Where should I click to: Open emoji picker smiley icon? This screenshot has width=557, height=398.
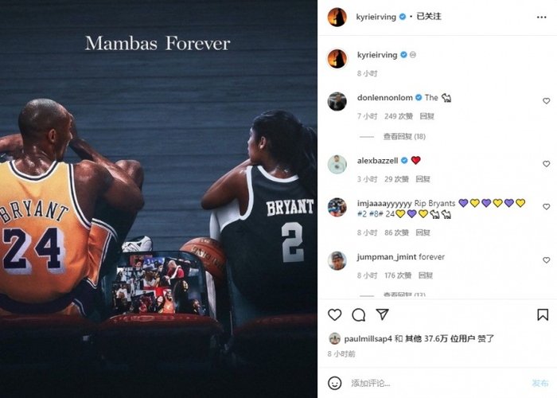[334, 383]
